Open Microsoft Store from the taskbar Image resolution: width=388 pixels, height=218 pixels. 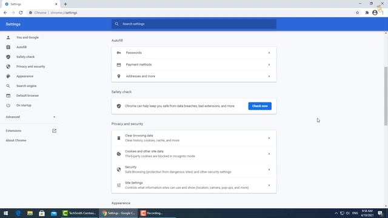[42, 213]
